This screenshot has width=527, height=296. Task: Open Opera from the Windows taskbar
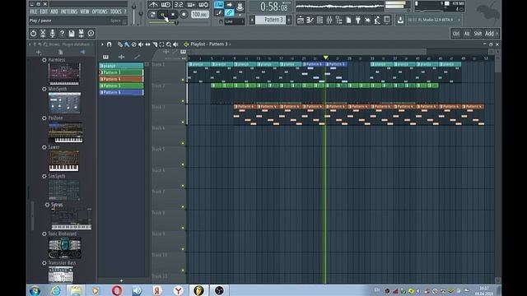tap(117, 290)
